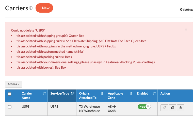Sort by Carrier Name column arrows
Screen dimensions: 193x116
pyautogui.click(x=44, y=94)
